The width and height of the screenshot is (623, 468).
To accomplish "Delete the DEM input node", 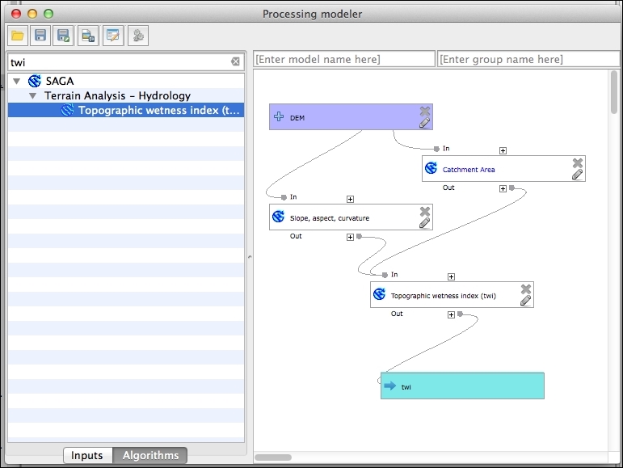I will (425, 111).
